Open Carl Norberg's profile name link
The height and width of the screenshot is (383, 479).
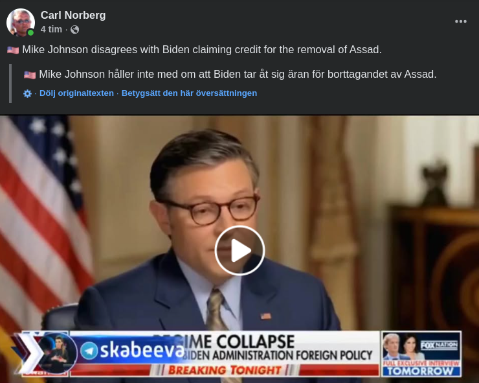[73, 15]
